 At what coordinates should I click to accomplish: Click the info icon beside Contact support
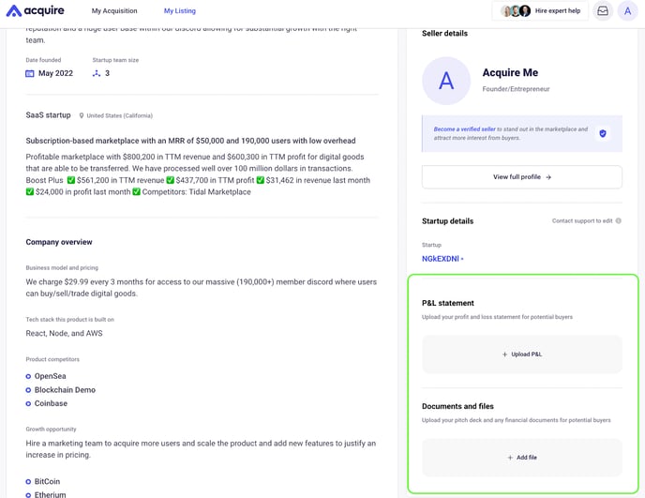pos(618,221)
